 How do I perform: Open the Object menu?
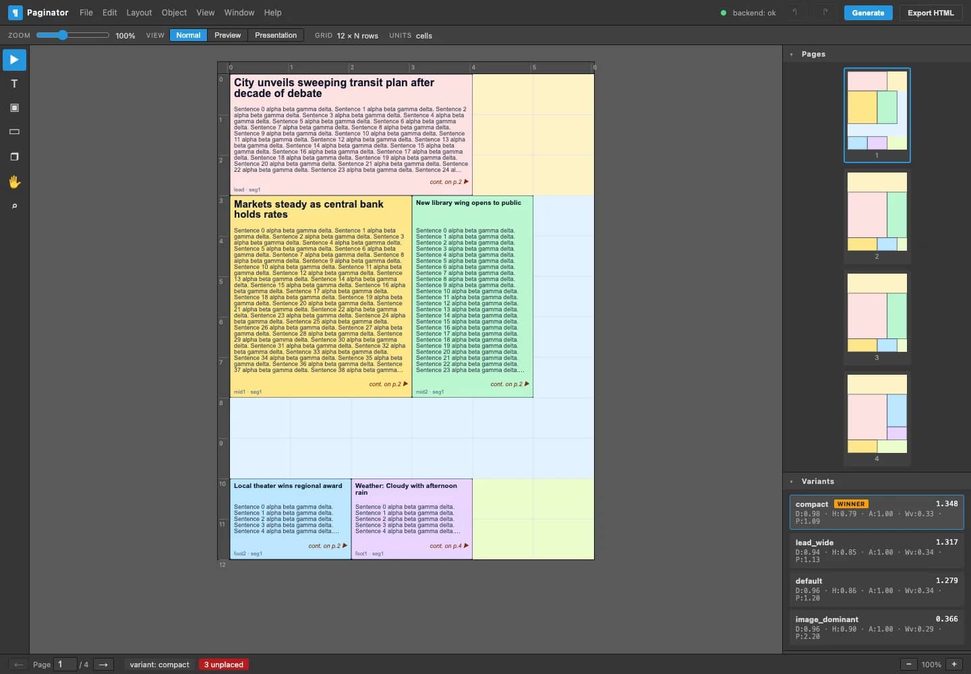coord(174,13)
